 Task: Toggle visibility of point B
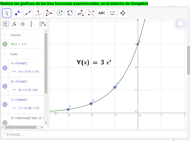pos(5,86)
